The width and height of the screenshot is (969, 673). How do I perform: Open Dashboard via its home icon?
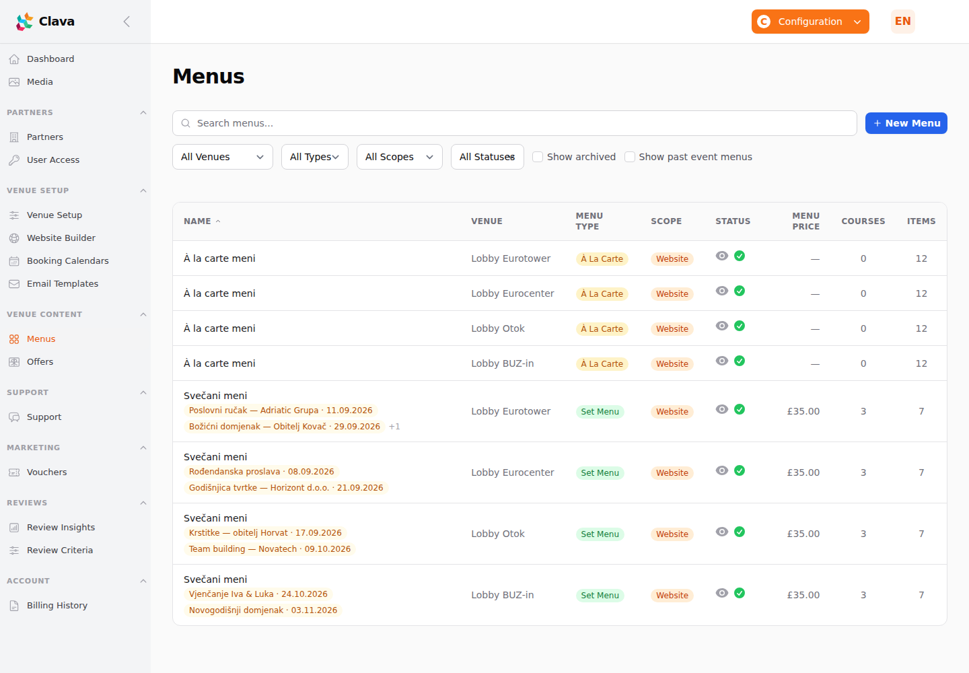pos(14,59)
